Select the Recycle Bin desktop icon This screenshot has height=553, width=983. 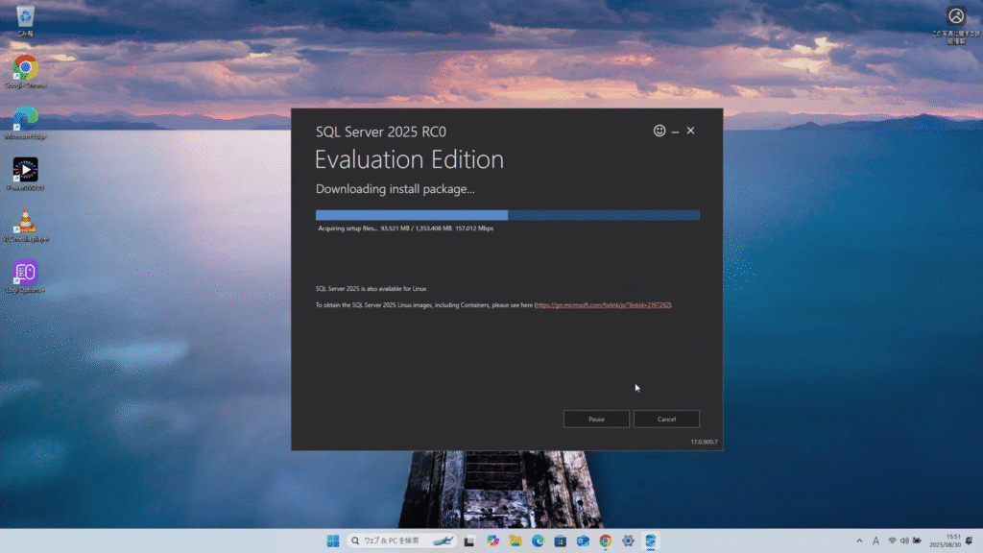(x=25, y=21)
